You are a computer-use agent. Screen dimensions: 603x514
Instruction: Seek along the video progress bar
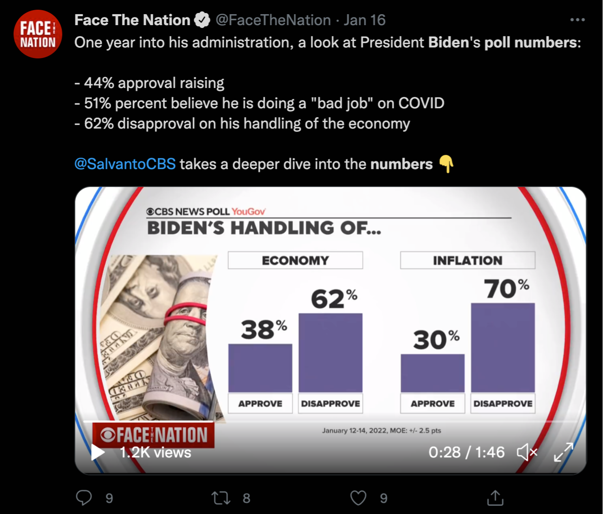click(x=284, y=422)
